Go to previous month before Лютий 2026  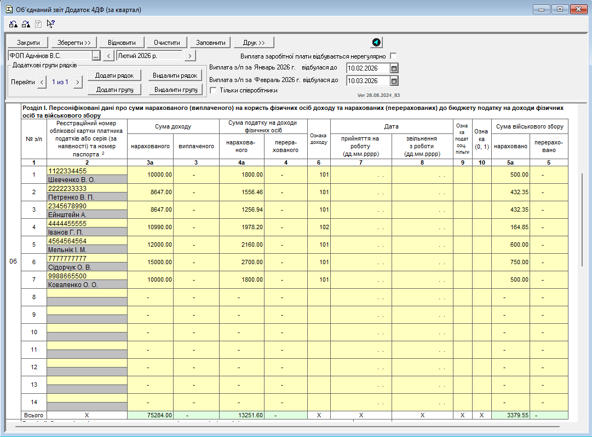coord(108,56)
